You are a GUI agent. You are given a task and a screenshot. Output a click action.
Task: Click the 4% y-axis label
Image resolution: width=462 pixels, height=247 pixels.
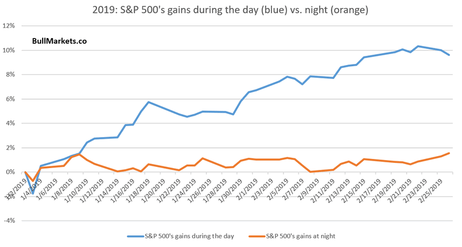pos(13,123)
